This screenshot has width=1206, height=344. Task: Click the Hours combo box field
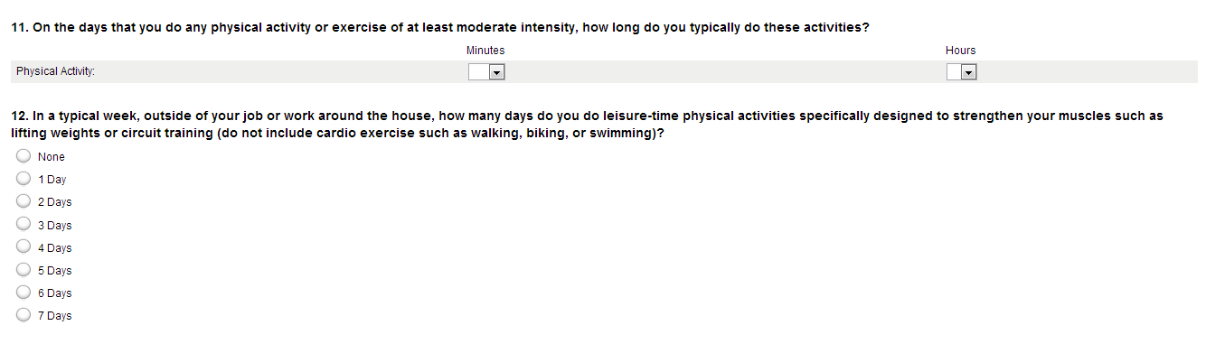962,72
